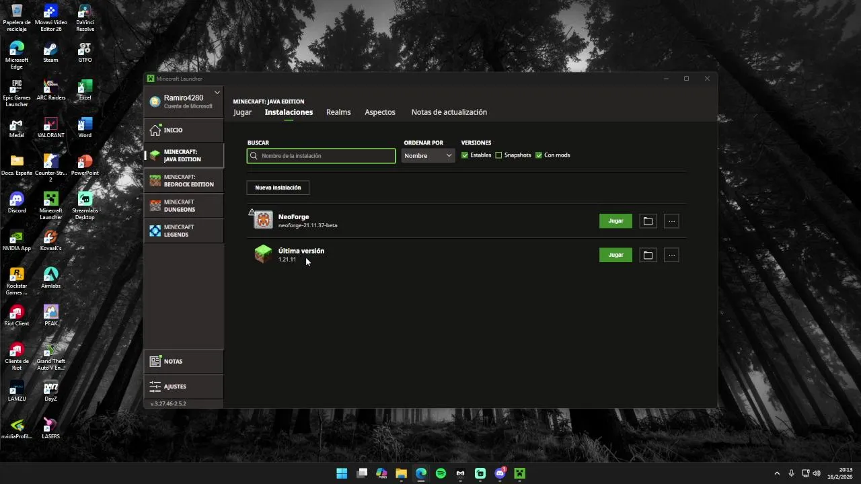Screen dimensions: 861x484
Task: Open Task View from the taskbar
Action: (x=362, y=473)
